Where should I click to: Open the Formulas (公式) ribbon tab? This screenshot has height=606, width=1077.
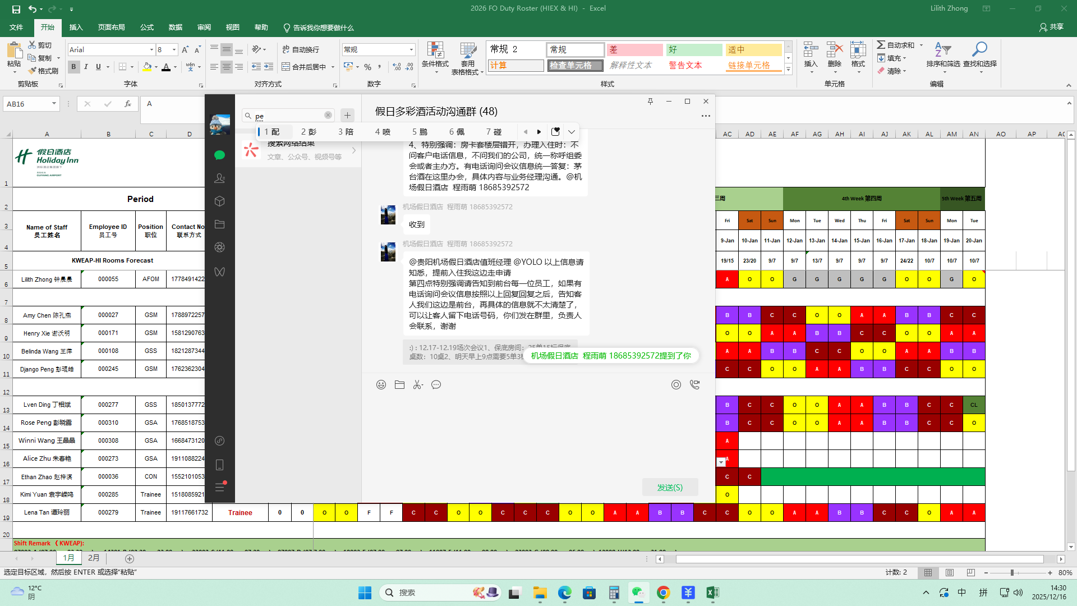[x=147, y=27]
